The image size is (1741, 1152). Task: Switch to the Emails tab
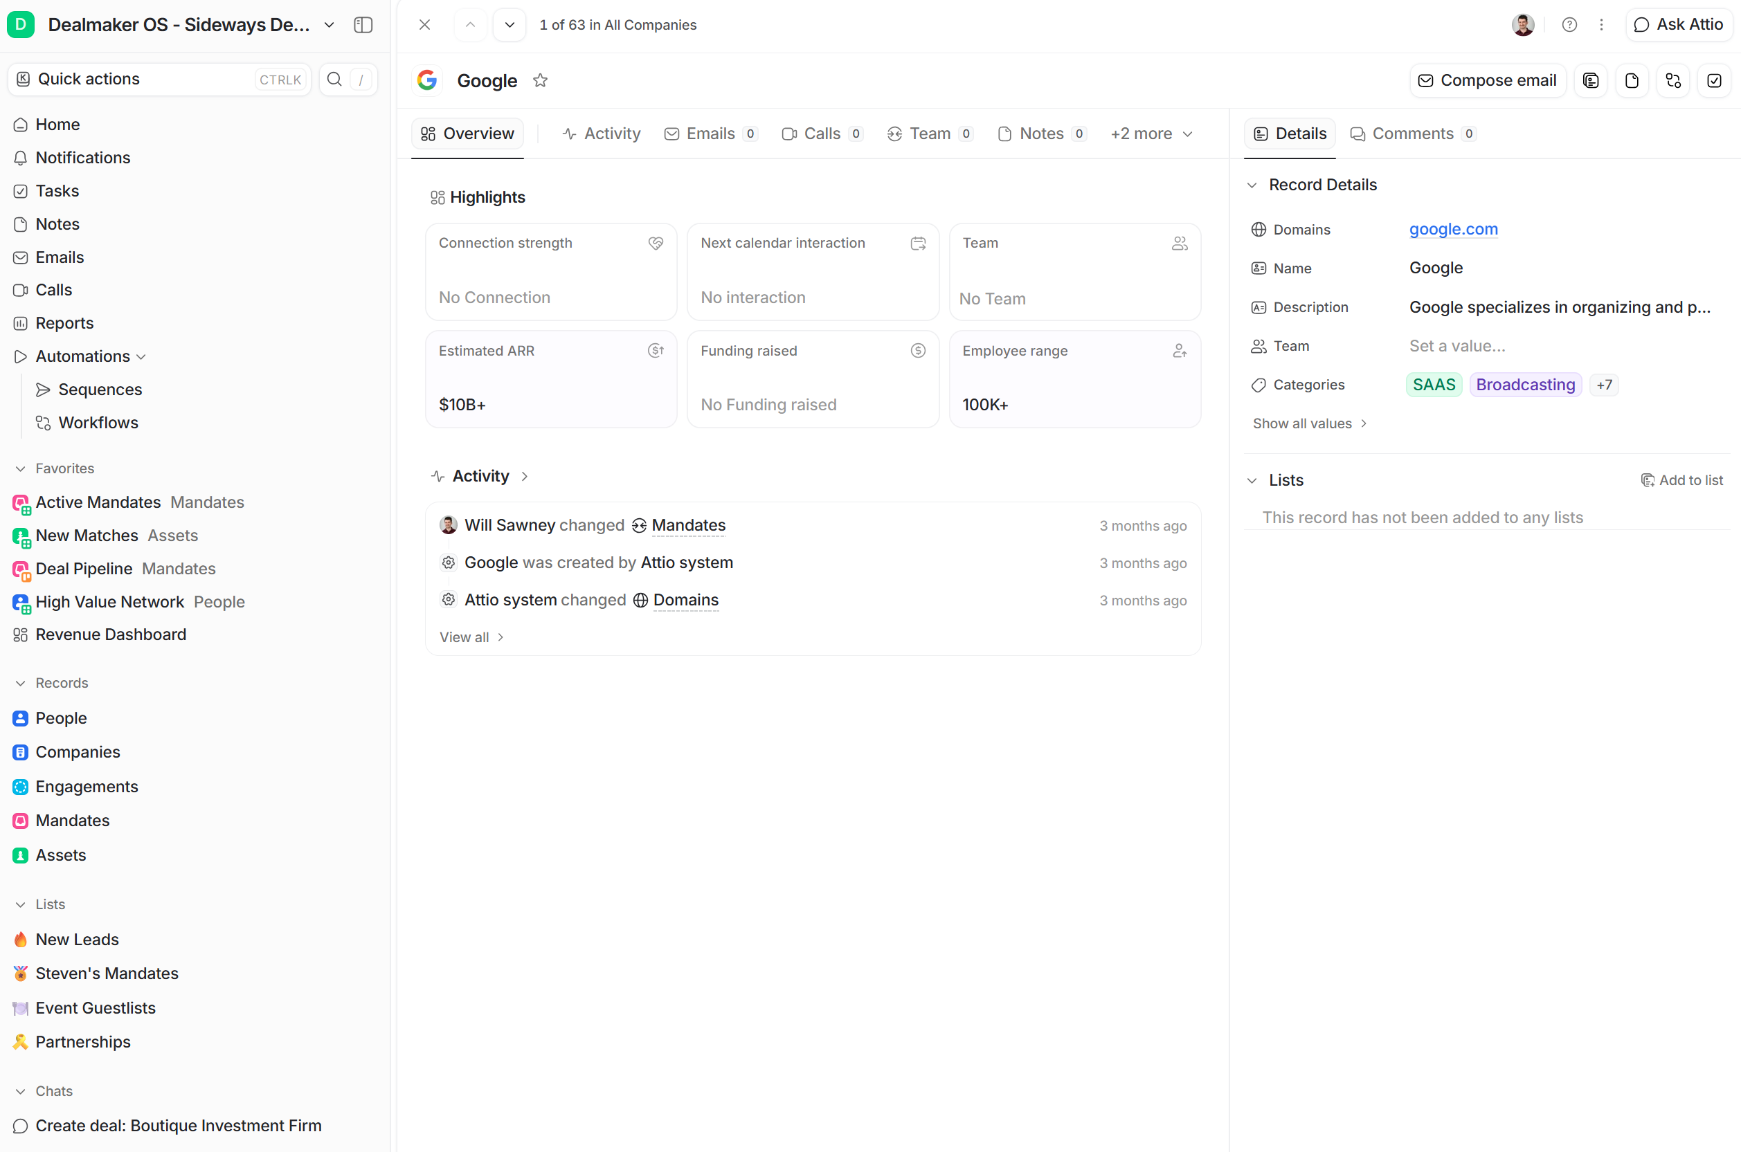point(710,134)
